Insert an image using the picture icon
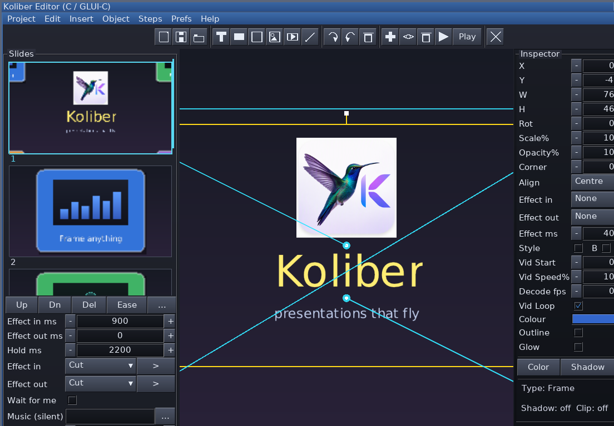Screen dimensions: 614x426 pyautogui.click(x=274, y=37)
